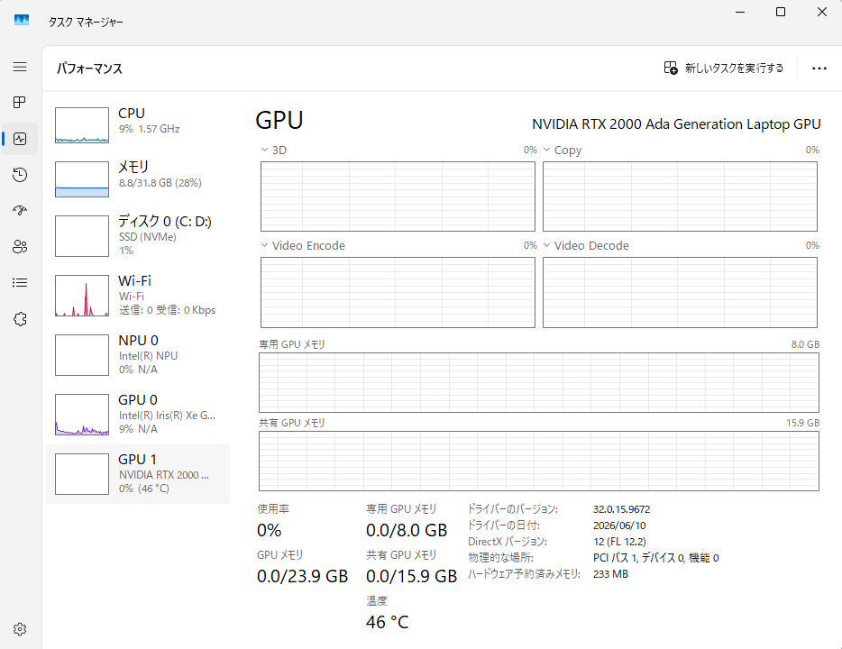Close the Task Manager window
The height and width of the screenshot is (649, 842).
click(x=821, y=12)
